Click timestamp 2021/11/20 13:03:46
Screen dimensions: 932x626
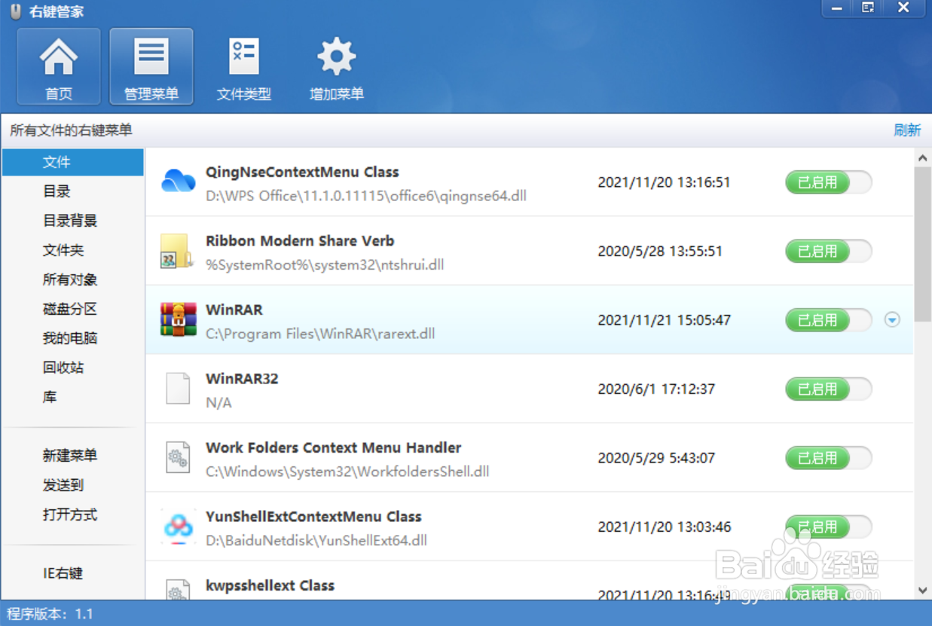coord(664,527)
